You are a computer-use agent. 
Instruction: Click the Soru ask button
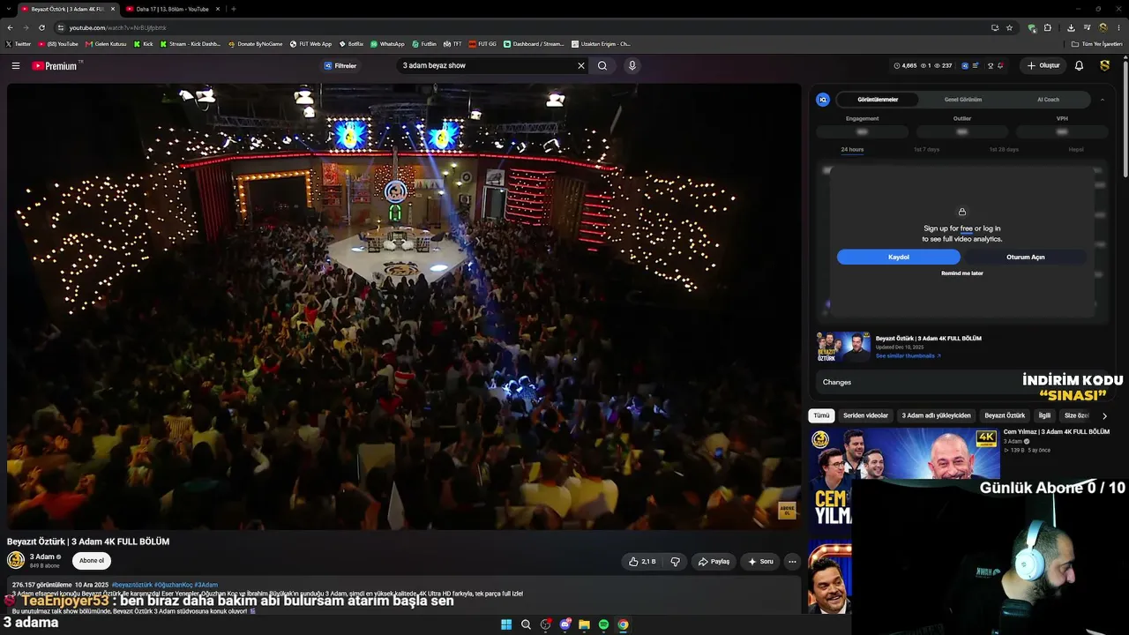[760, 562]
